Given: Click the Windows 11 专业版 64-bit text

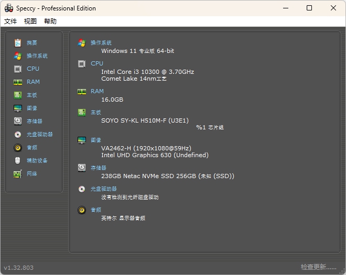Looking at the screenshot, I should [138, 51].
